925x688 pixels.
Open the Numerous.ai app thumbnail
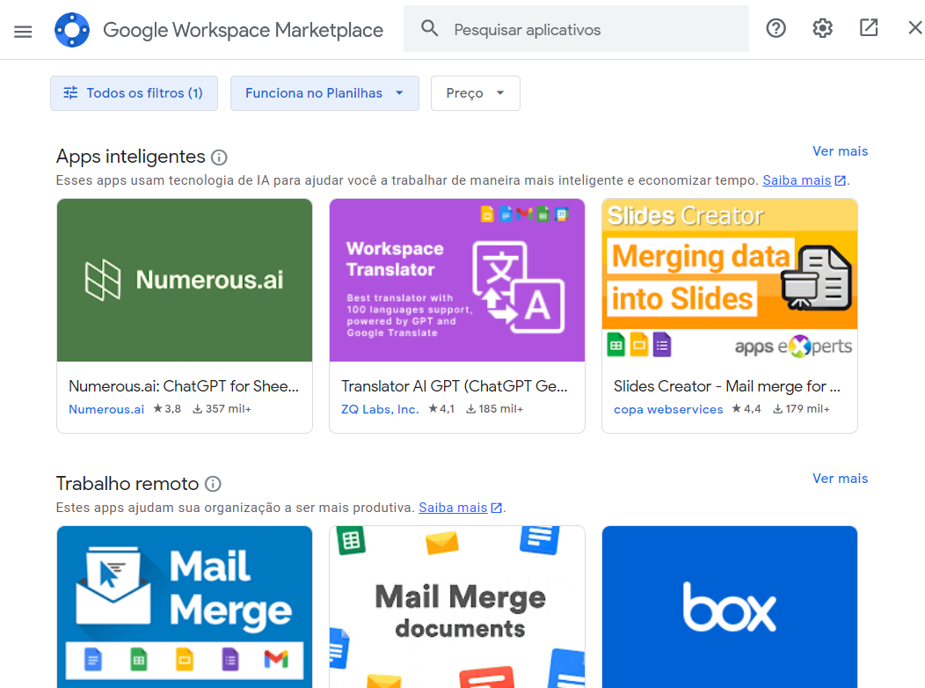(185, 281)
